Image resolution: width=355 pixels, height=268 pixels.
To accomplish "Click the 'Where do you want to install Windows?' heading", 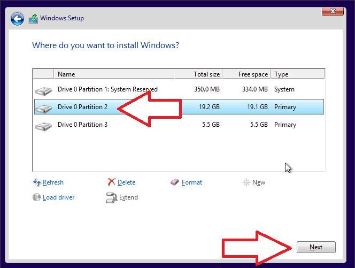I will tap(105, 45).
